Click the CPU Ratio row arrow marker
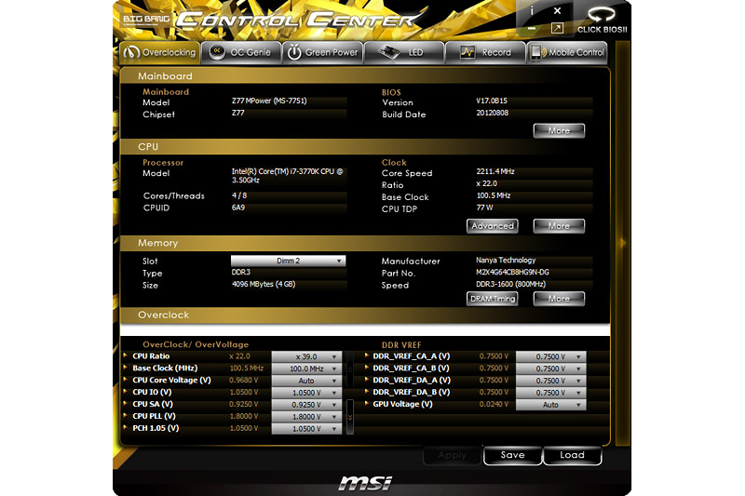The height and width of the screenshot is (496, 745). pos(125,355)
